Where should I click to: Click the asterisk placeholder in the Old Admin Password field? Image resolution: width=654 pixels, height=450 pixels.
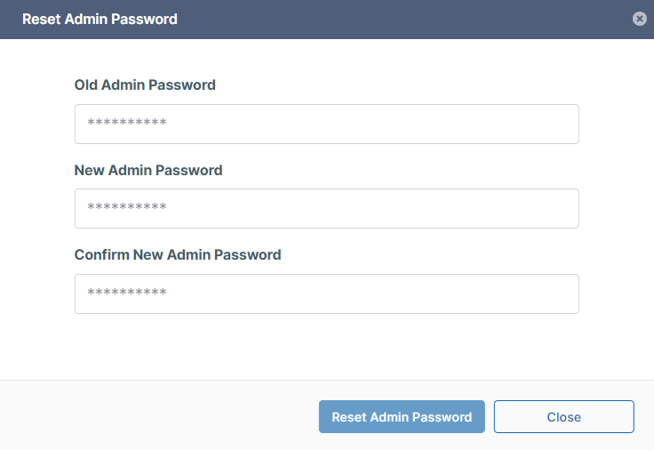tap(127, 124)
